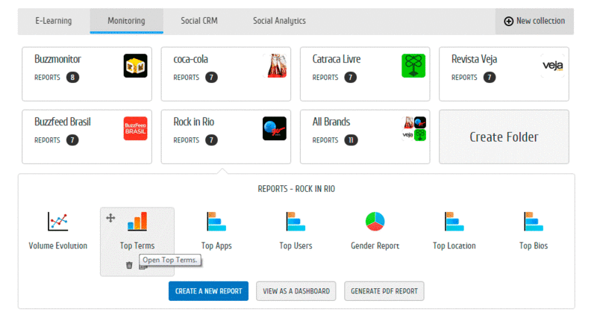This screenshot has width=597, height=315.
Task: Open the Volume Evolution line chart report
Action: [57, 222]
